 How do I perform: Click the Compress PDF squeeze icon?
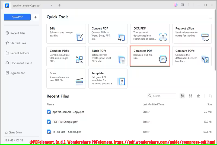pyautogui.click(x=163, y=59)
